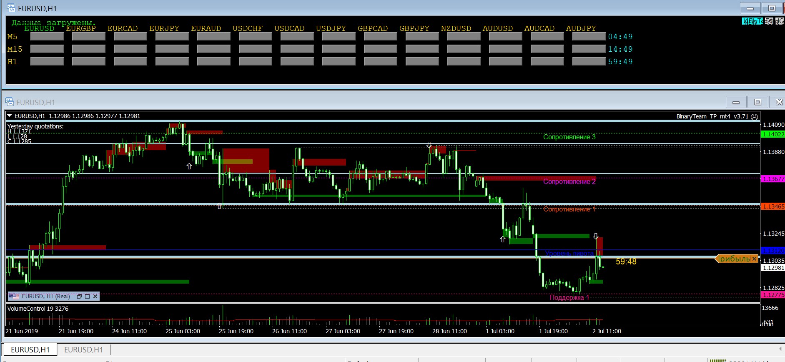The image size is (785, 362).
Task: Toggle the EURUSD M5 signal box
Action: click(x=47, y=37)
